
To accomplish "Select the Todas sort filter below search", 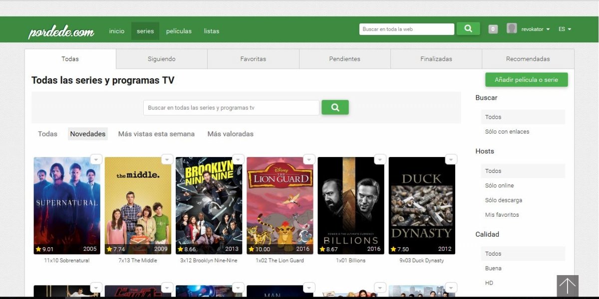I will (47, 134).
